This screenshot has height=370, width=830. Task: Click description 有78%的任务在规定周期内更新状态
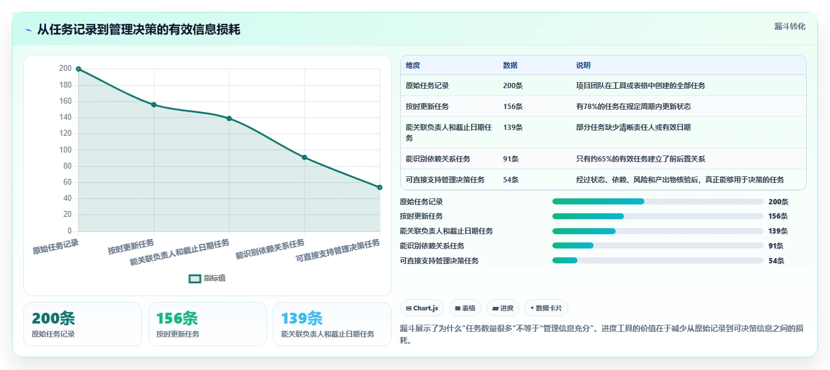634,107
